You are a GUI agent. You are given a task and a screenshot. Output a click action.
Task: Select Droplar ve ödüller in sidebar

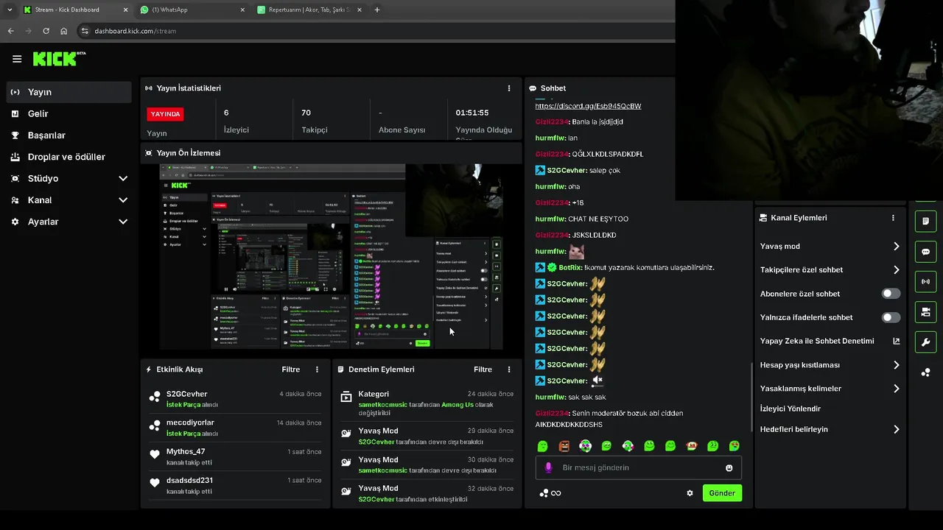coord(69,157)
